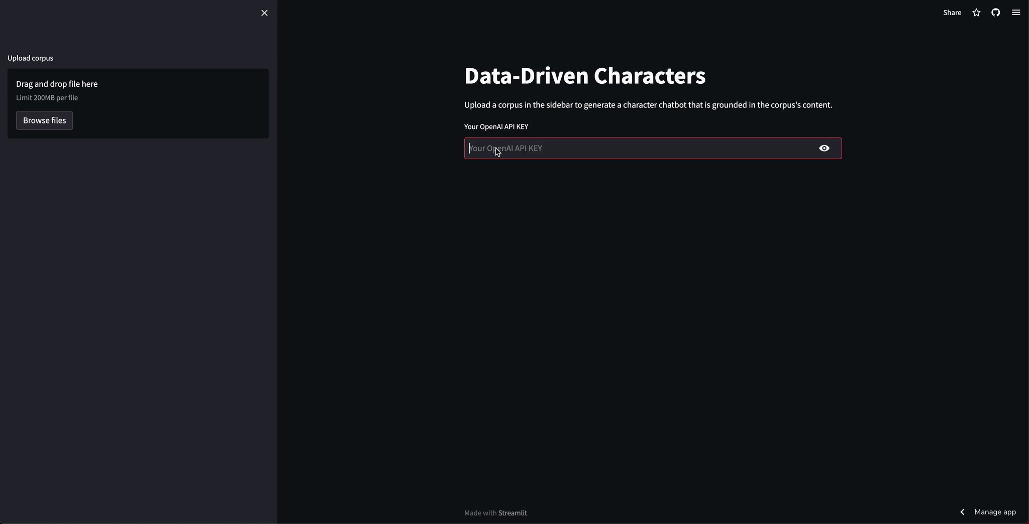Expand Manage app panel via chevron
Screen dimensions: 1029x524
[x=962, y=512]
